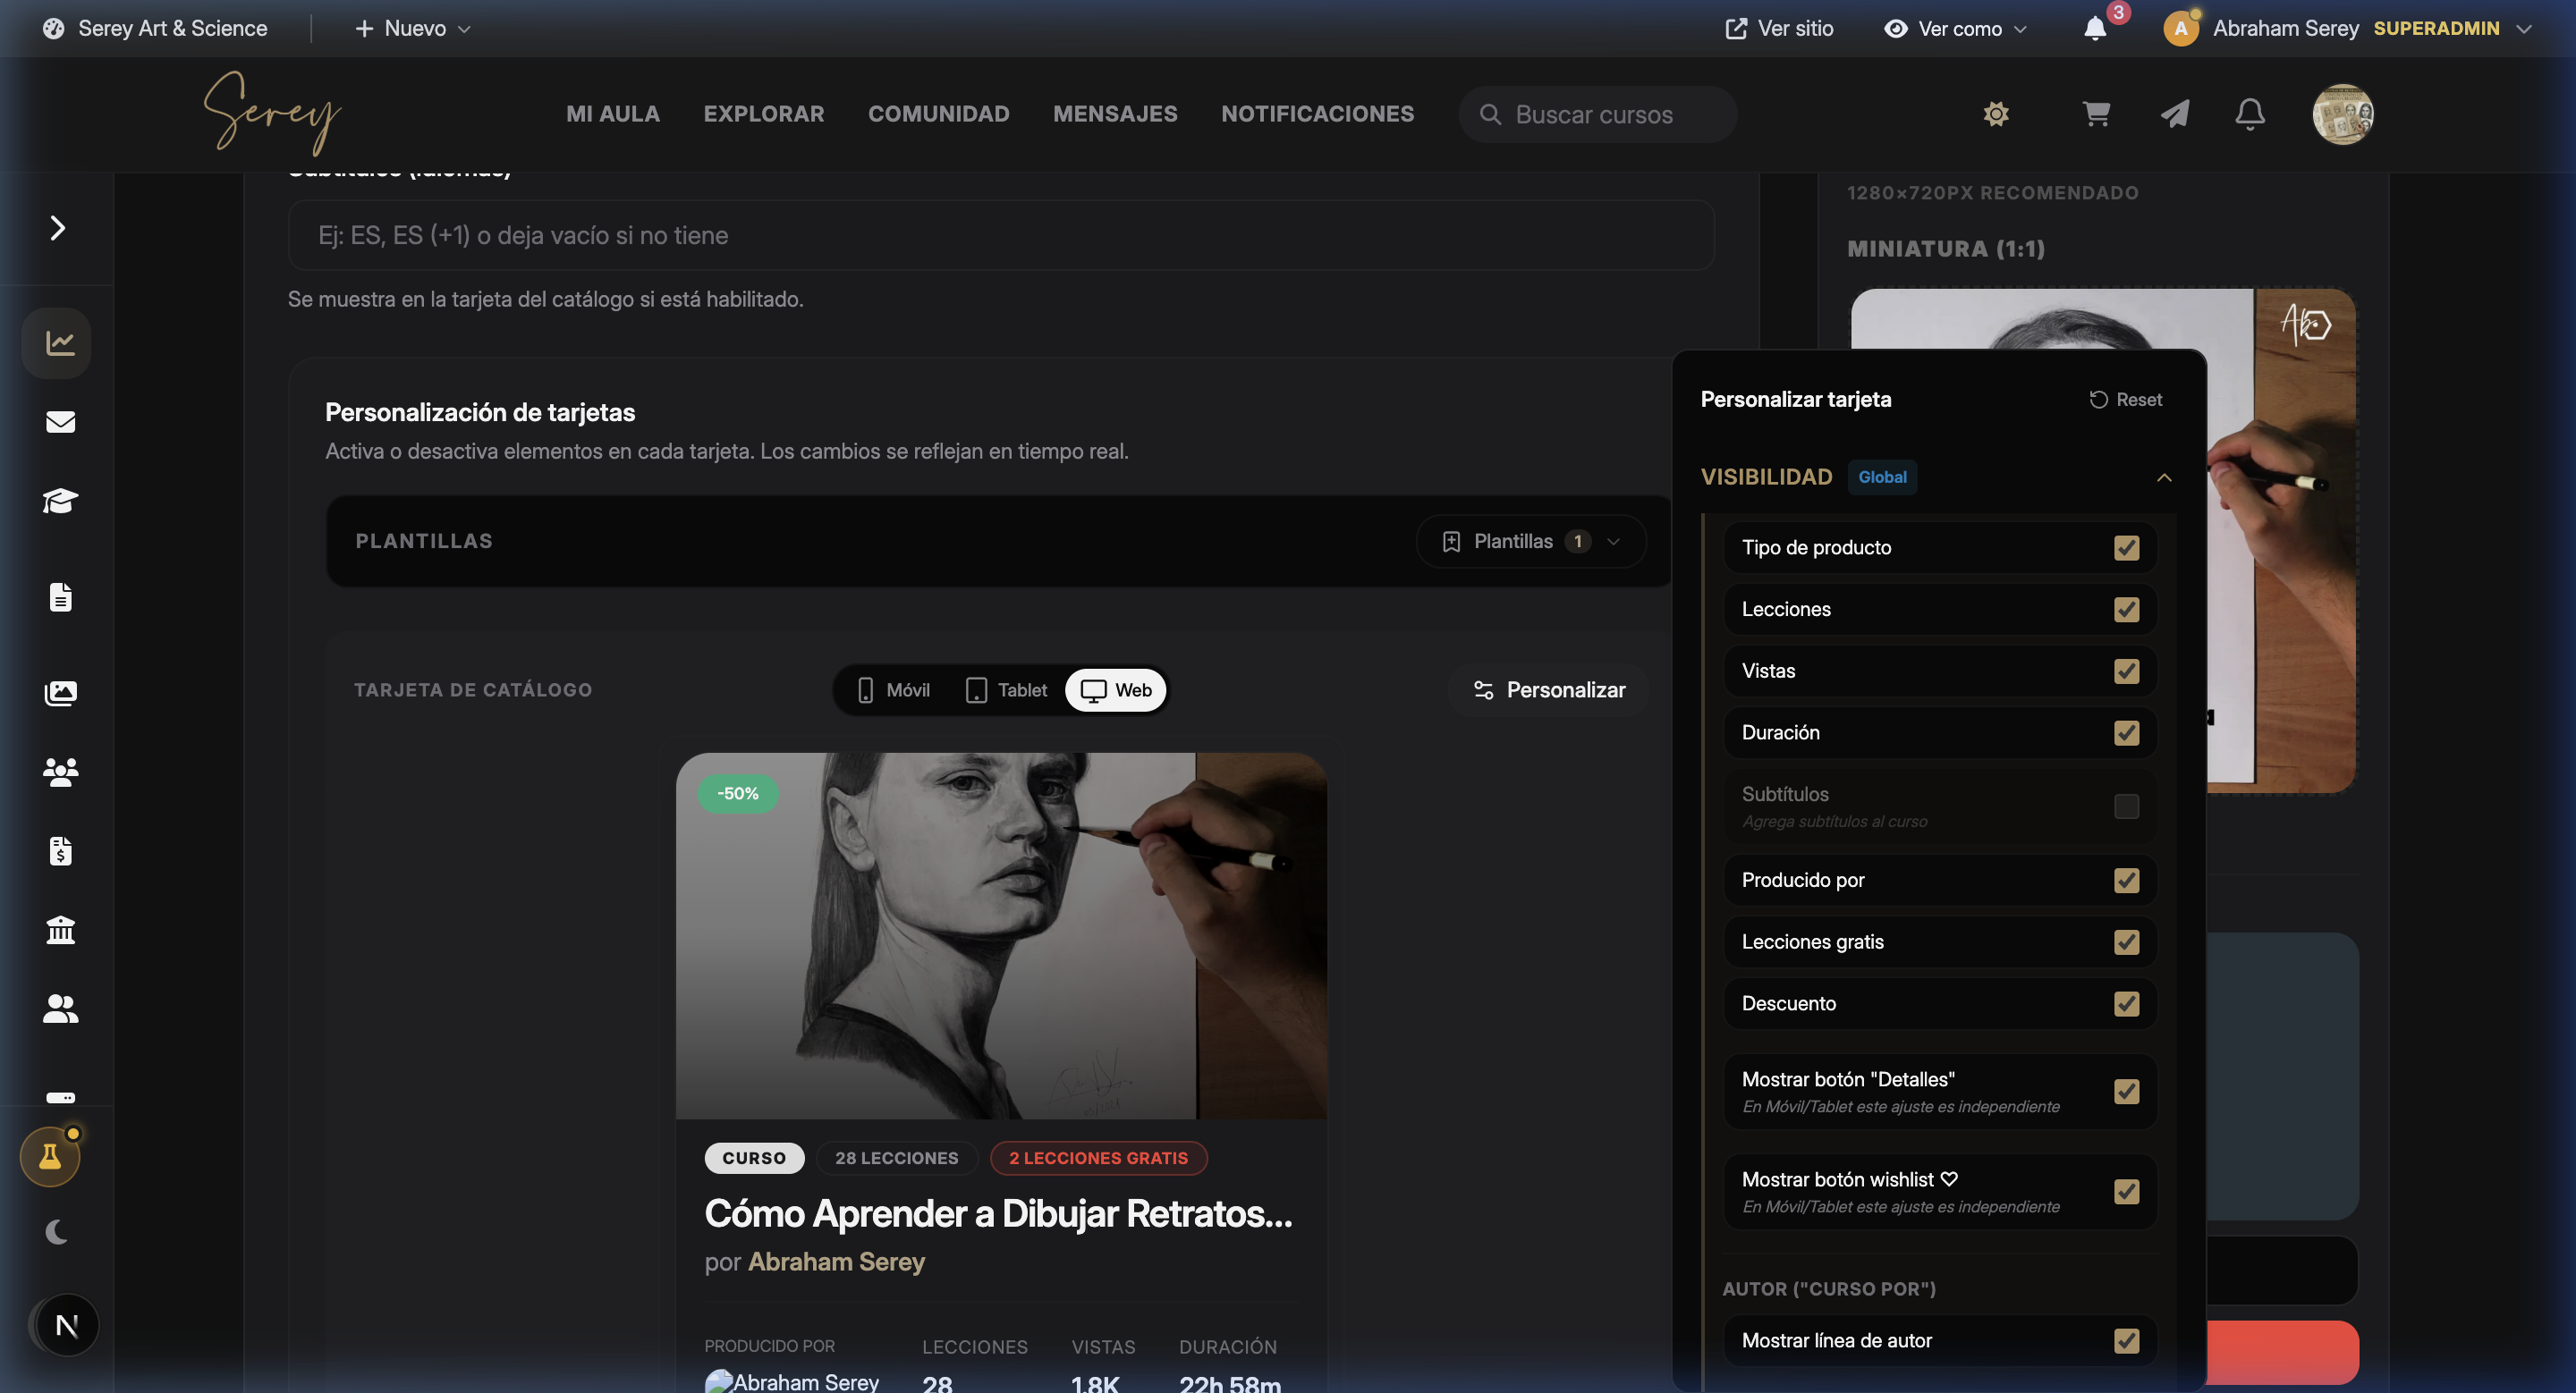This screenshot has width=2576, height=1393.
Task: Switch to the Móvil preview tab
Action: click(893, 690)
